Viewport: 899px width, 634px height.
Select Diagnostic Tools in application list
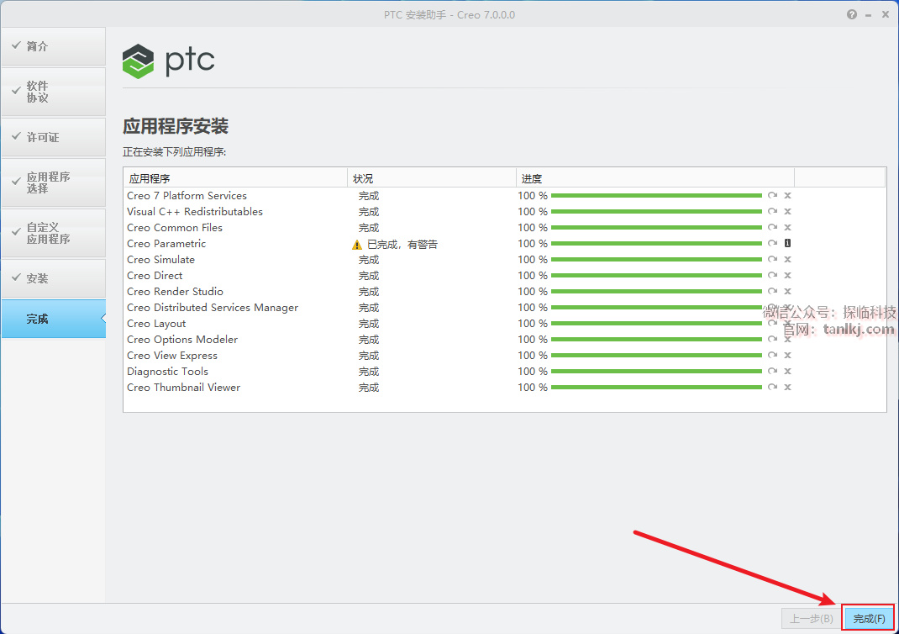click(x=167, y=372)
